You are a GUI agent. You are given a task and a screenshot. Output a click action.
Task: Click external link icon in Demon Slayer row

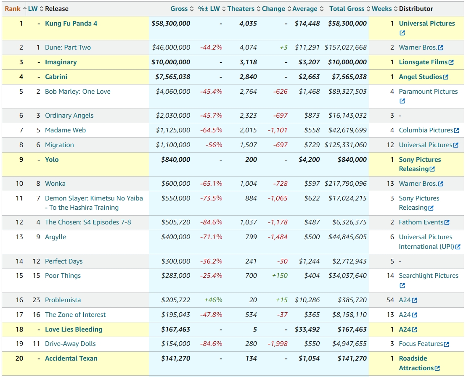point(431,208)
